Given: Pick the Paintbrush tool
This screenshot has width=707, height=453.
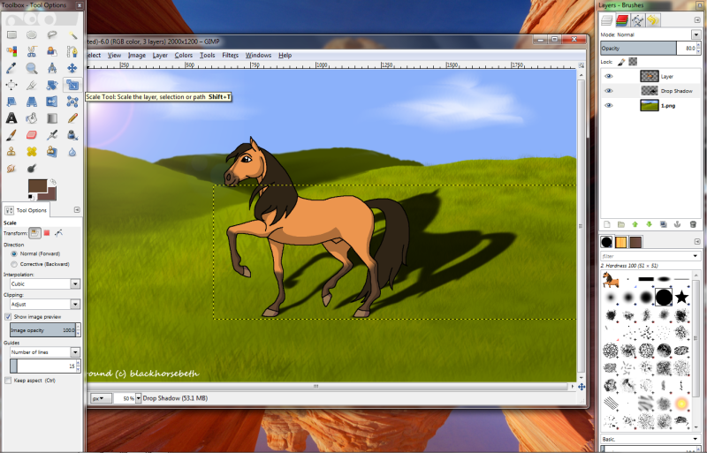Looking at the screenshot, I should point(11,135).
